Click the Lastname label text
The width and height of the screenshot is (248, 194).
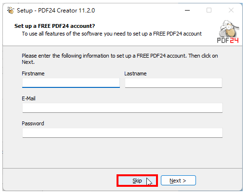[x=135, y=73]
